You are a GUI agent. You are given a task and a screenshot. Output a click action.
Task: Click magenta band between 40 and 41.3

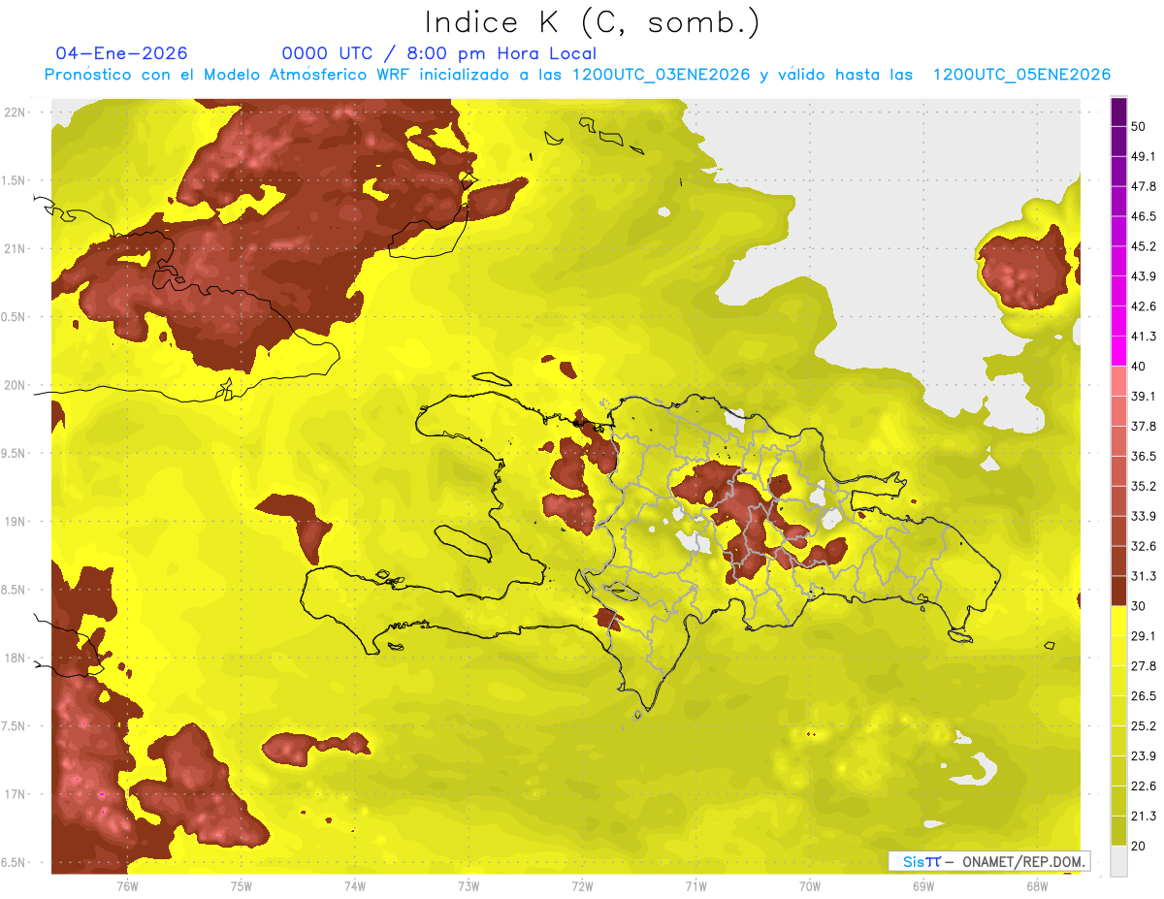[1118, 352]
